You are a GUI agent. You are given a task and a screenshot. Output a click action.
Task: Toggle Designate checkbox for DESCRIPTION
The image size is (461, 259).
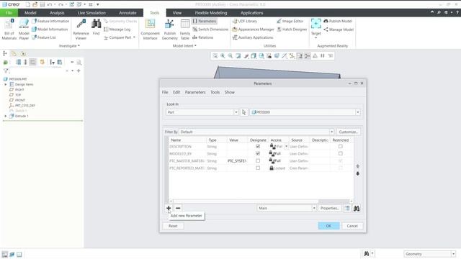click(x=258, y=147)
